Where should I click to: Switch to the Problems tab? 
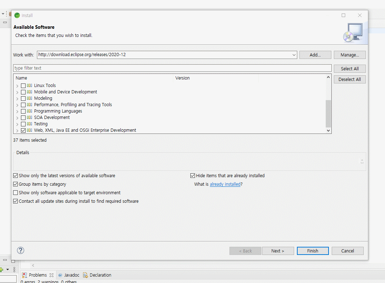[38, 275]
